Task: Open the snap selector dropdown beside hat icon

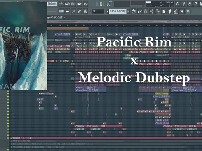Action: click(x=98, y=11)
